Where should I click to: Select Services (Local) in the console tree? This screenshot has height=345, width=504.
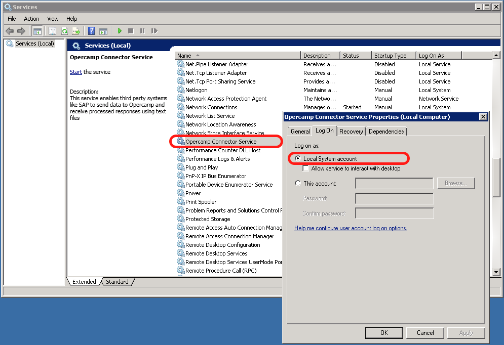[34, 44]
